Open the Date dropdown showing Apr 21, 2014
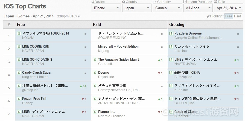245x121 pixels. 229,8
